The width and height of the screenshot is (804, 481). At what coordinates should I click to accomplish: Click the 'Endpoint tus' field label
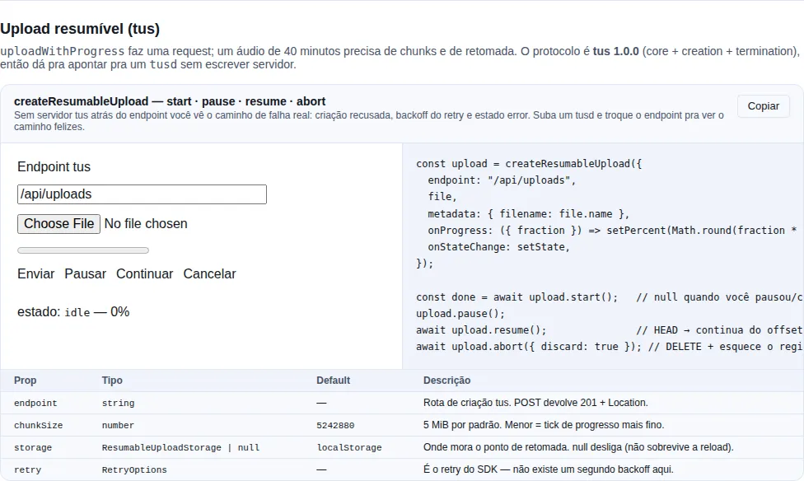[x=54, y=166]
